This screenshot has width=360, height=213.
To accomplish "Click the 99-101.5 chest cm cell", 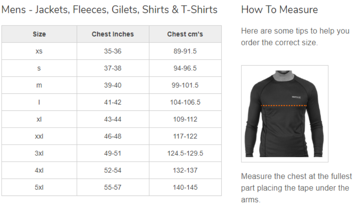I will tap(185, 85).
